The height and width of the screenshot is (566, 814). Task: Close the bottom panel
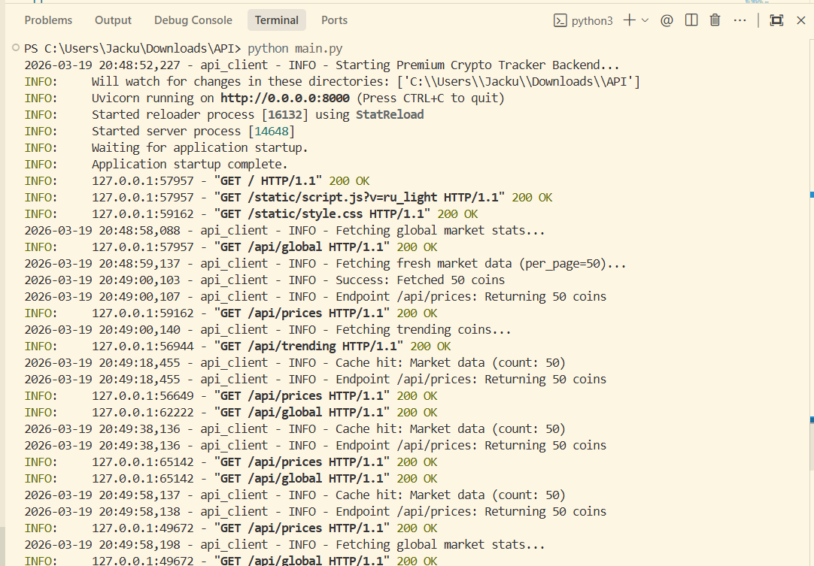click(800, 20)
